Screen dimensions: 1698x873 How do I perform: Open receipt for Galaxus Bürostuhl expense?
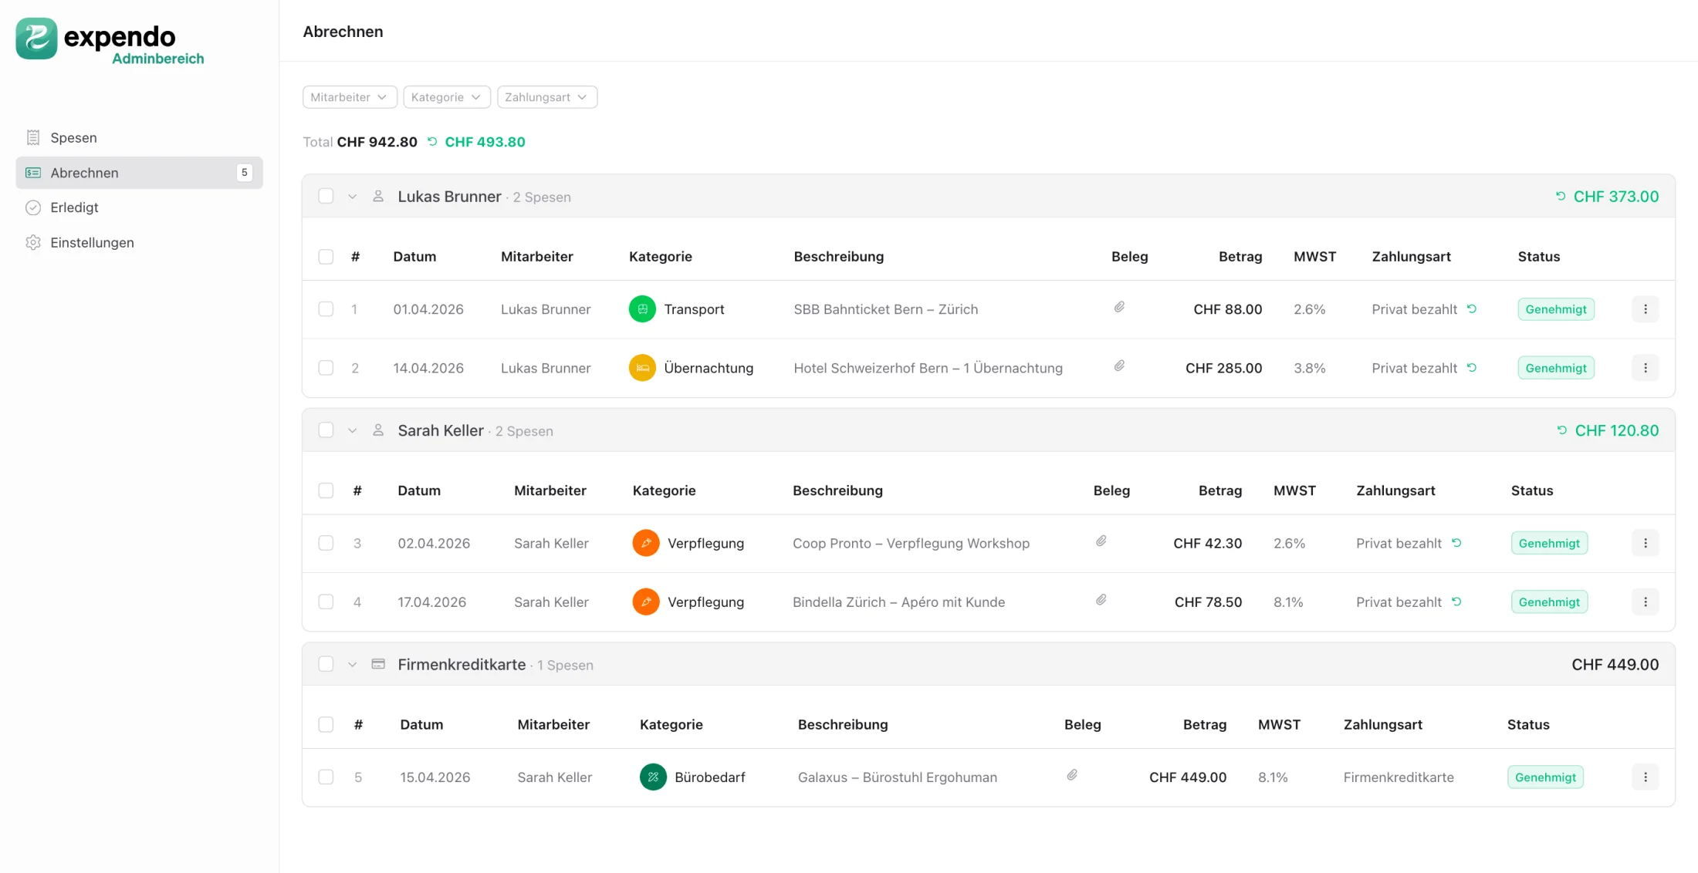point(1072,776)
